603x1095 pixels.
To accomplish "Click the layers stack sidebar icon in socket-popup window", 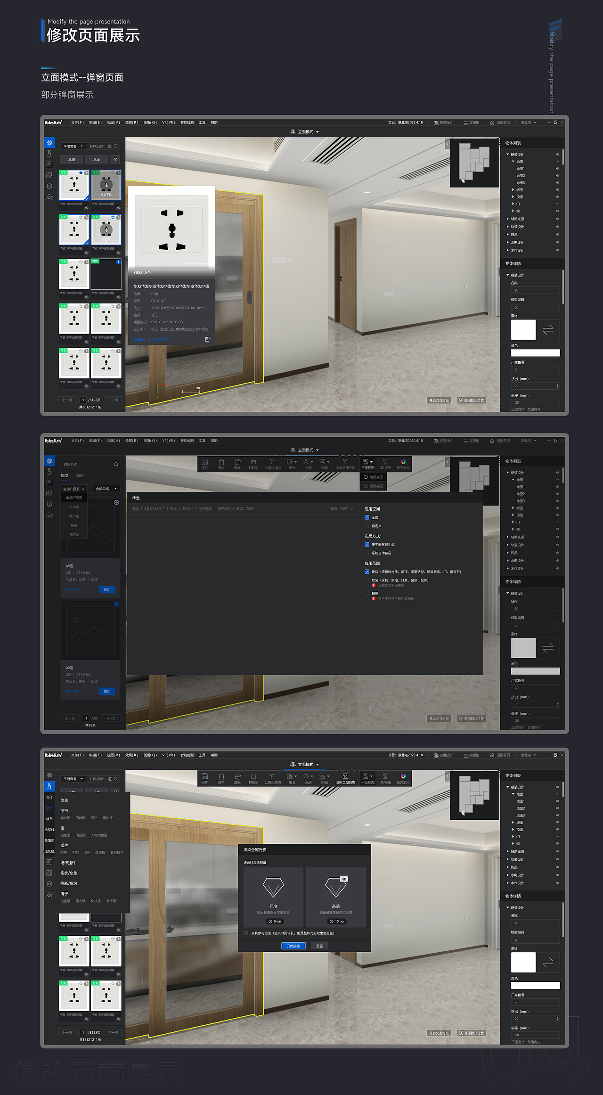I will (49, 186).
